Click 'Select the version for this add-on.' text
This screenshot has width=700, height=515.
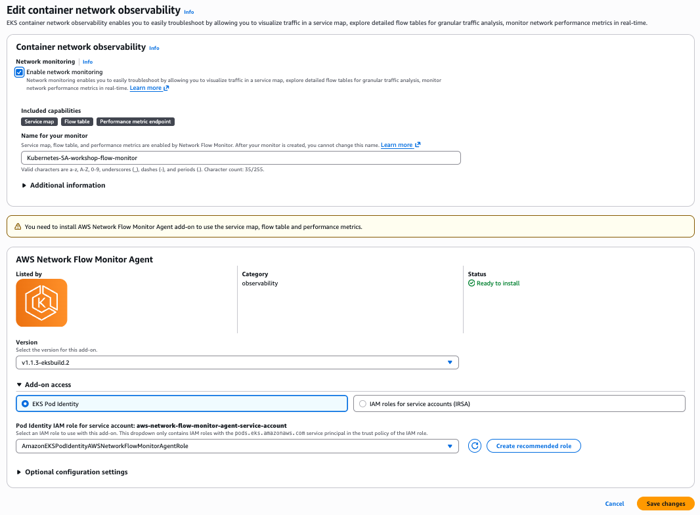56,350
